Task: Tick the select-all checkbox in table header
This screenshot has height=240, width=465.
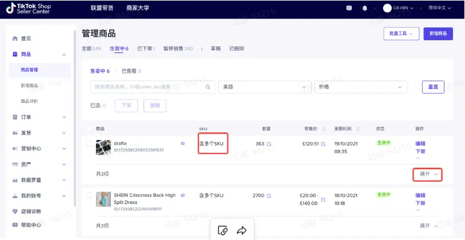Action: point(89,129)
